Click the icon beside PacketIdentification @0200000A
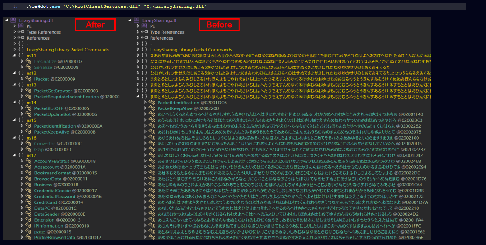 coord(28,126)
